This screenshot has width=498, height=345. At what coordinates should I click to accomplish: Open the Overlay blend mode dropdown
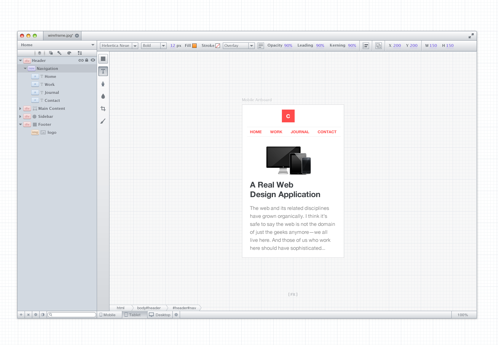coord(238,46)
